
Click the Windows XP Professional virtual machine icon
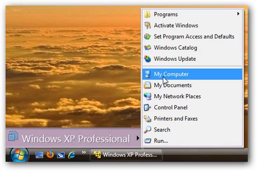(x=13, y=136)
